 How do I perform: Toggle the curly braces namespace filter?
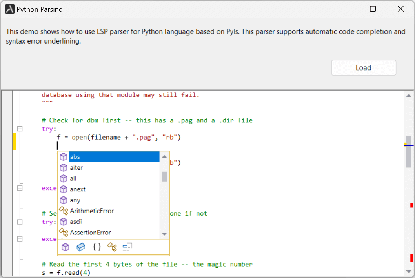point(97,247)
